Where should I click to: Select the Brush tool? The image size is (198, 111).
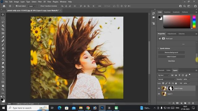point(3,44)
